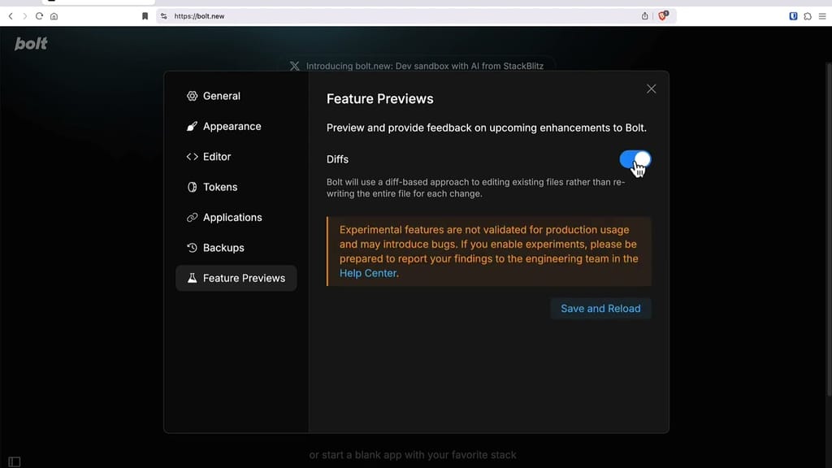Click the share icon in address bar
This screenshot has height=468, width=832.
click(x=644, y=16)
